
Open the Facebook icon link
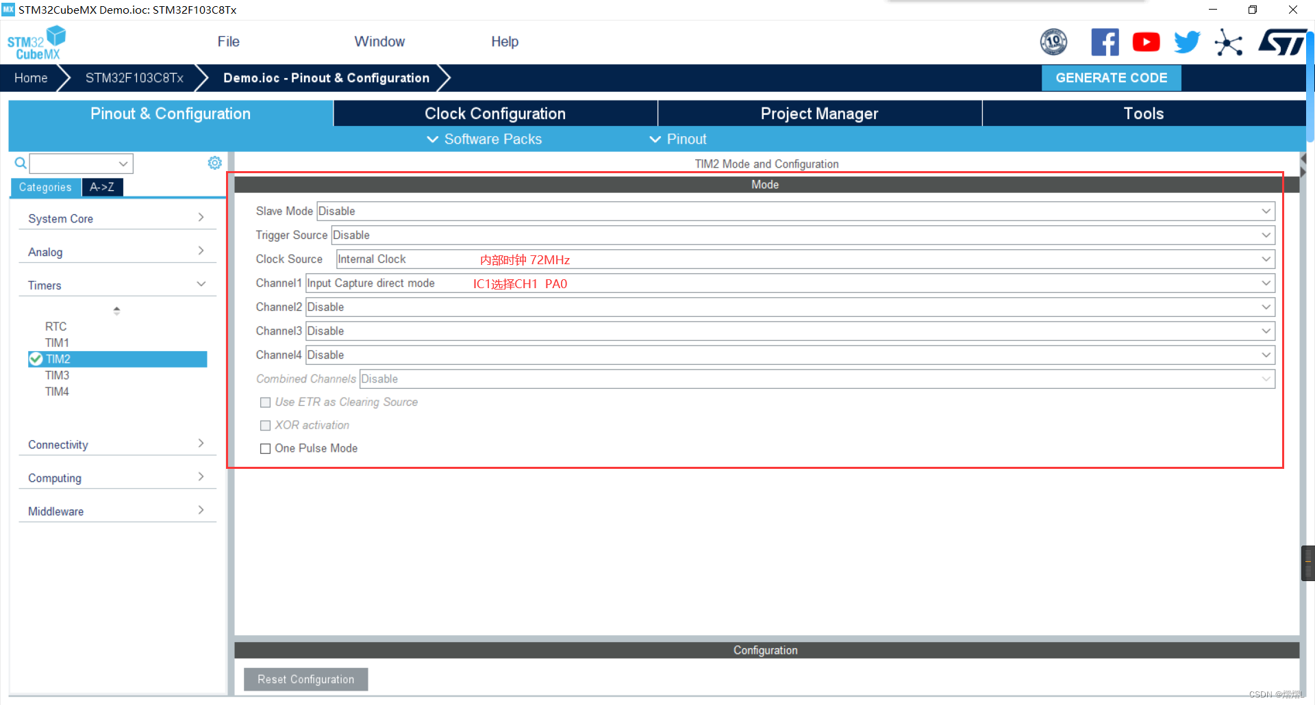(x=1105, y=42)
